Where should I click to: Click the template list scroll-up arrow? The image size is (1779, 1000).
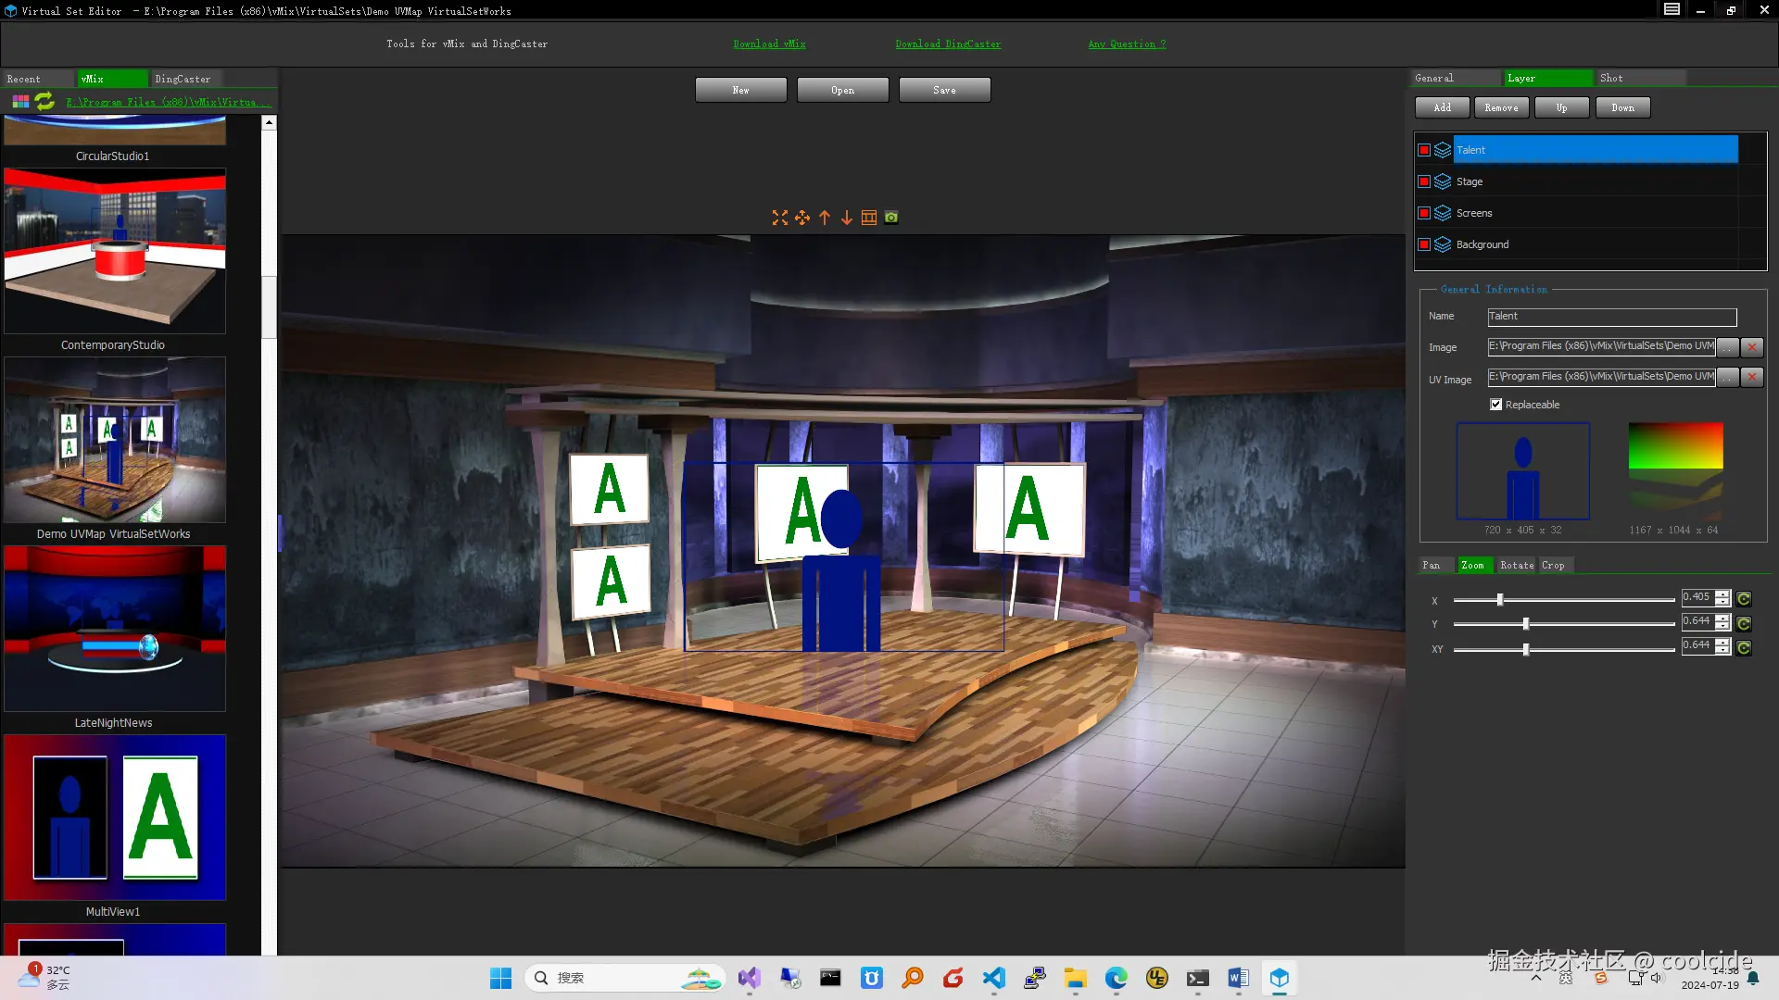269,122
